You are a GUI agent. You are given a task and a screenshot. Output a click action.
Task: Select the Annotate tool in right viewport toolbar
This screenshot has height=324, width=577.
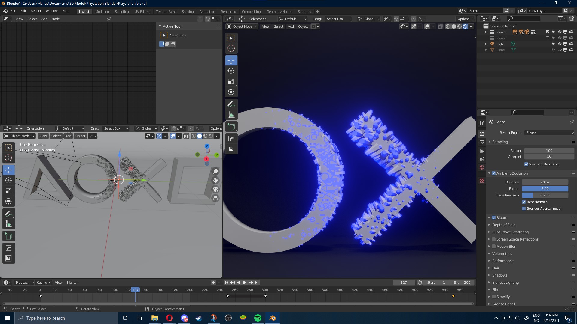point(231,104)
